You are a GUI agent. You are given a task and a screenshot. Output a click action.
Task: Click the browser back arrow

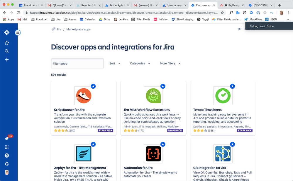point(5,13)
